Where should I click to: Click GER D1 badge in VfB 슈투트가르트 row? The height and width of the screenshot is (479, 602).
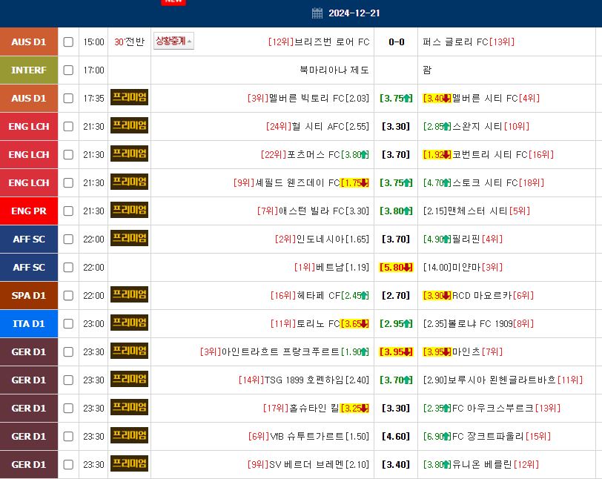click(x=29, y=436)
